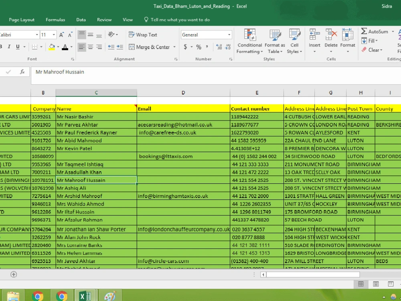Click the Tell me what you want to do box
This screenshot has height=301, width=401.
[177, 20]
